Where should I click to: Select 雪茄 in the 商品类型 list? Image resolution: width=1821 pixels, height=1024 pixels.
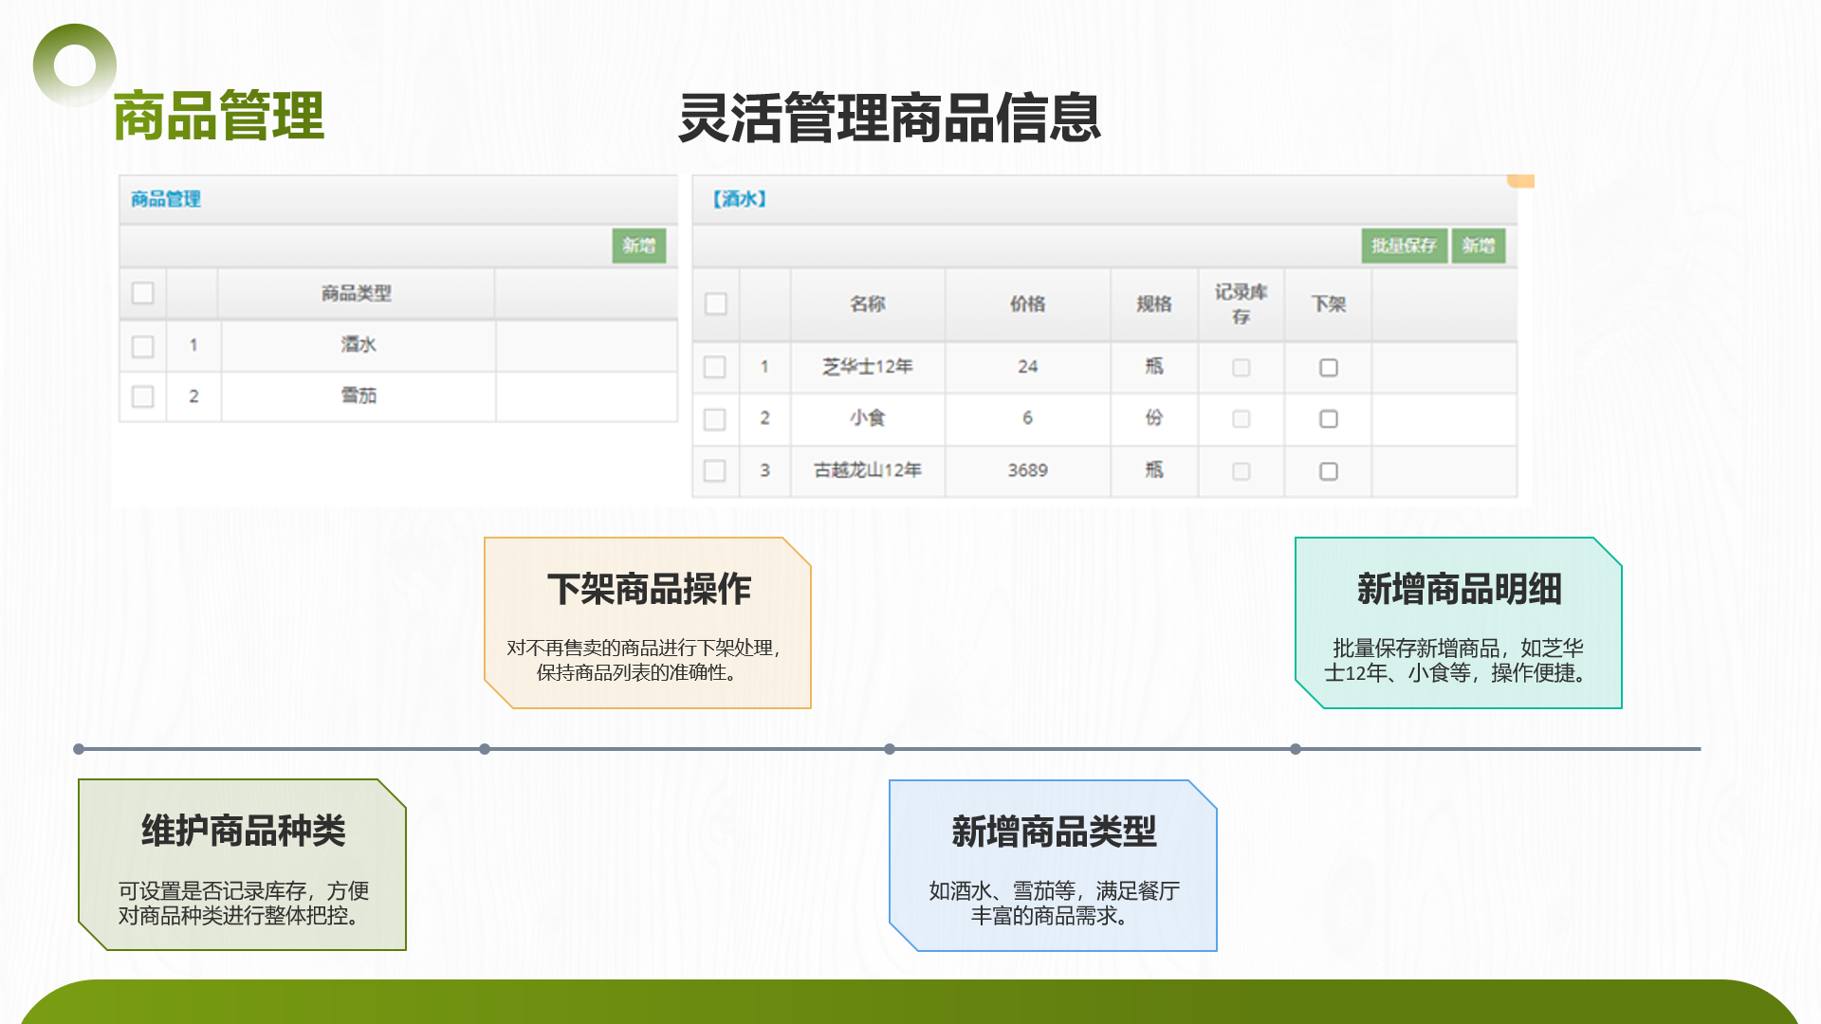[359, 395]
